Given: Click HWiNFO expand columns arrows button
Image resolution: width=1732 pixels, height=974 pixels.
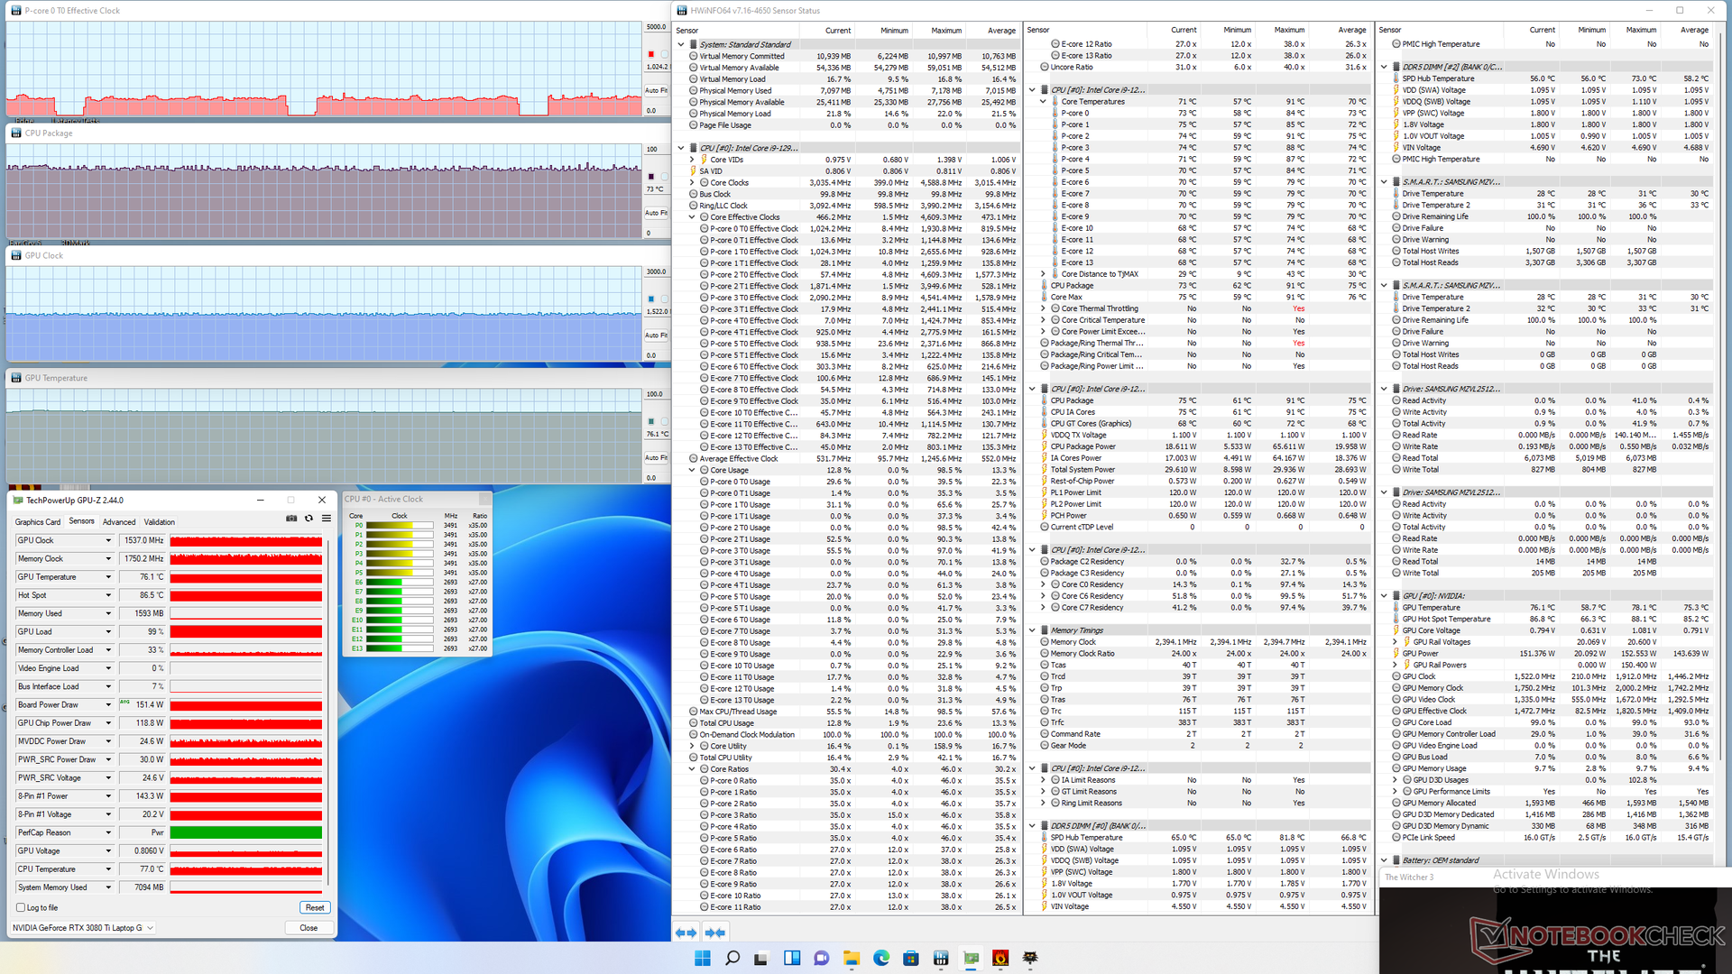Looking at the screenshot, I should [x=686, y=933].
